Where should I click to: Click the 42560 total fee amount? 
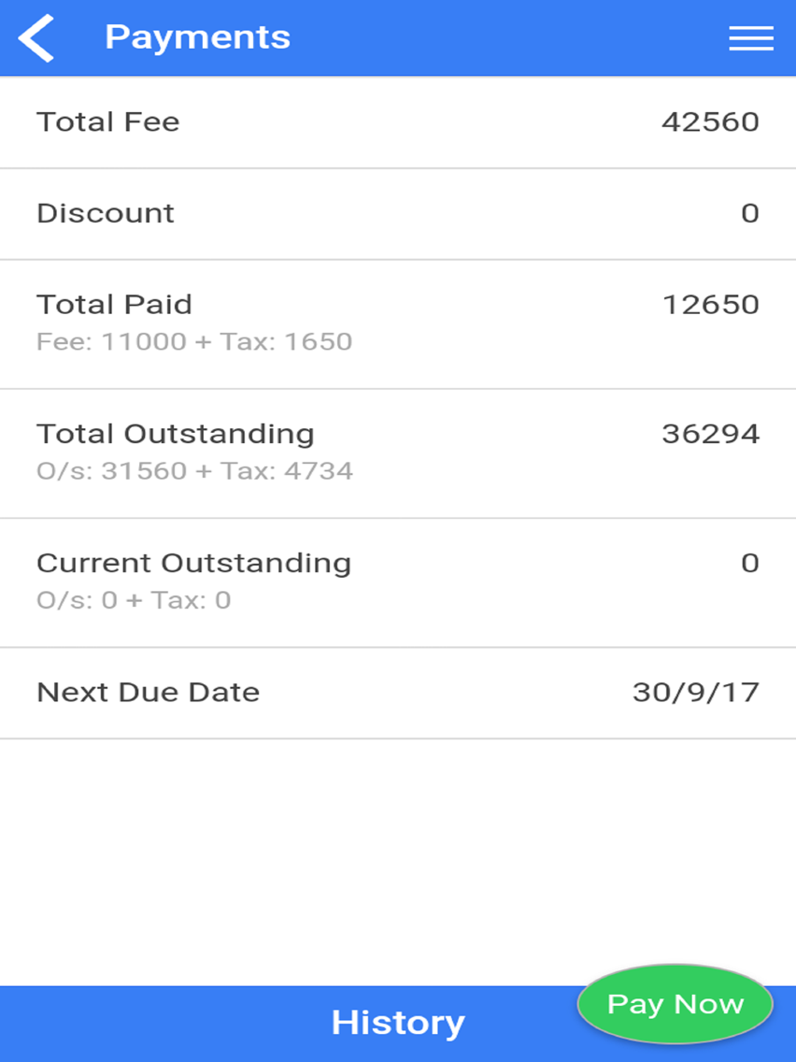point(710,122)
